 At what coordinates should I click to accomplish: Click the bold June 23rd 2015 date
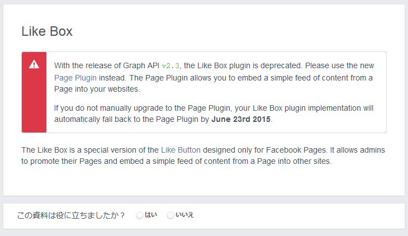tap(241, 119)
